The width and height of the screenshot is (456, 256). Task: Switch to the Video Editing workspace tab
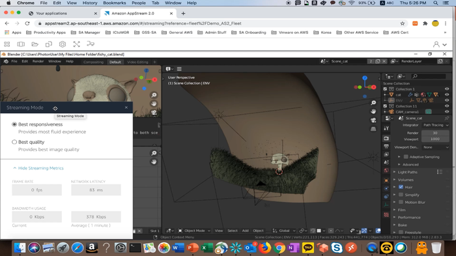click(137, 62)
